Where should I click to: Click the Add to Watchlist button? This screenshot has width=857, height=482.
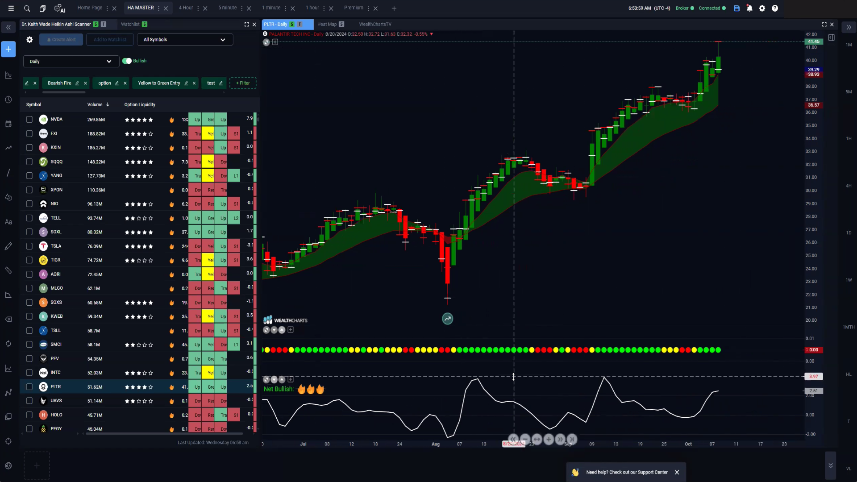coord(110,40)
